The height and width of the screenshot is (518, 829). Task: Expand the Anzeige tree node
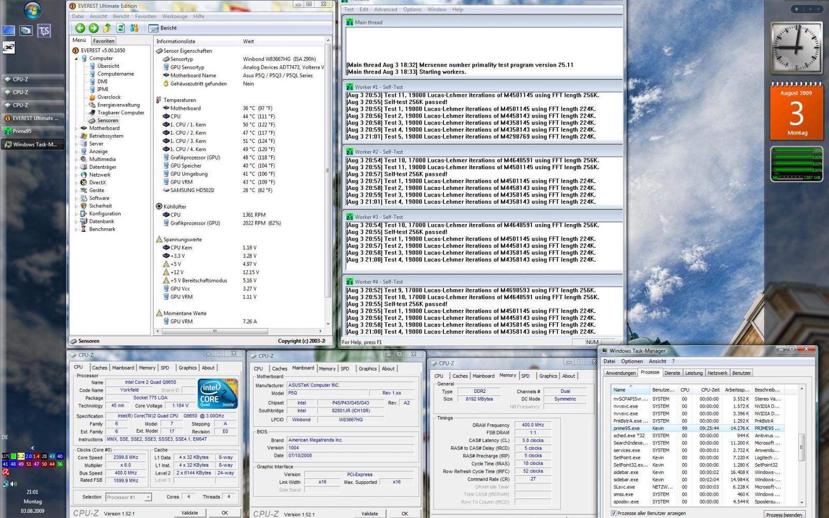tap(77, 152)
